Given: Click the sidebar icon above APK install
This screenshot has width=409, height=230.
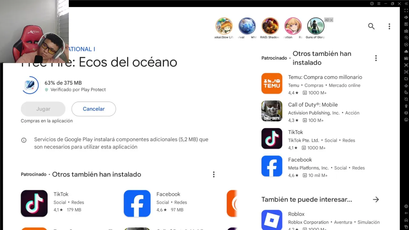Looking at the screenshot, I should point(406,51).
